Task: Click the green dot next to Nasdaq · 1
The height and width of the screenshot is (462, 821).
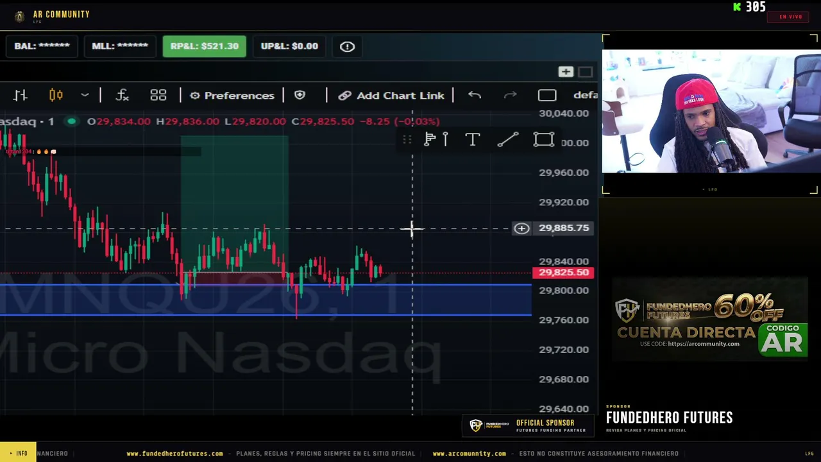Action: (x=72, y=121)
